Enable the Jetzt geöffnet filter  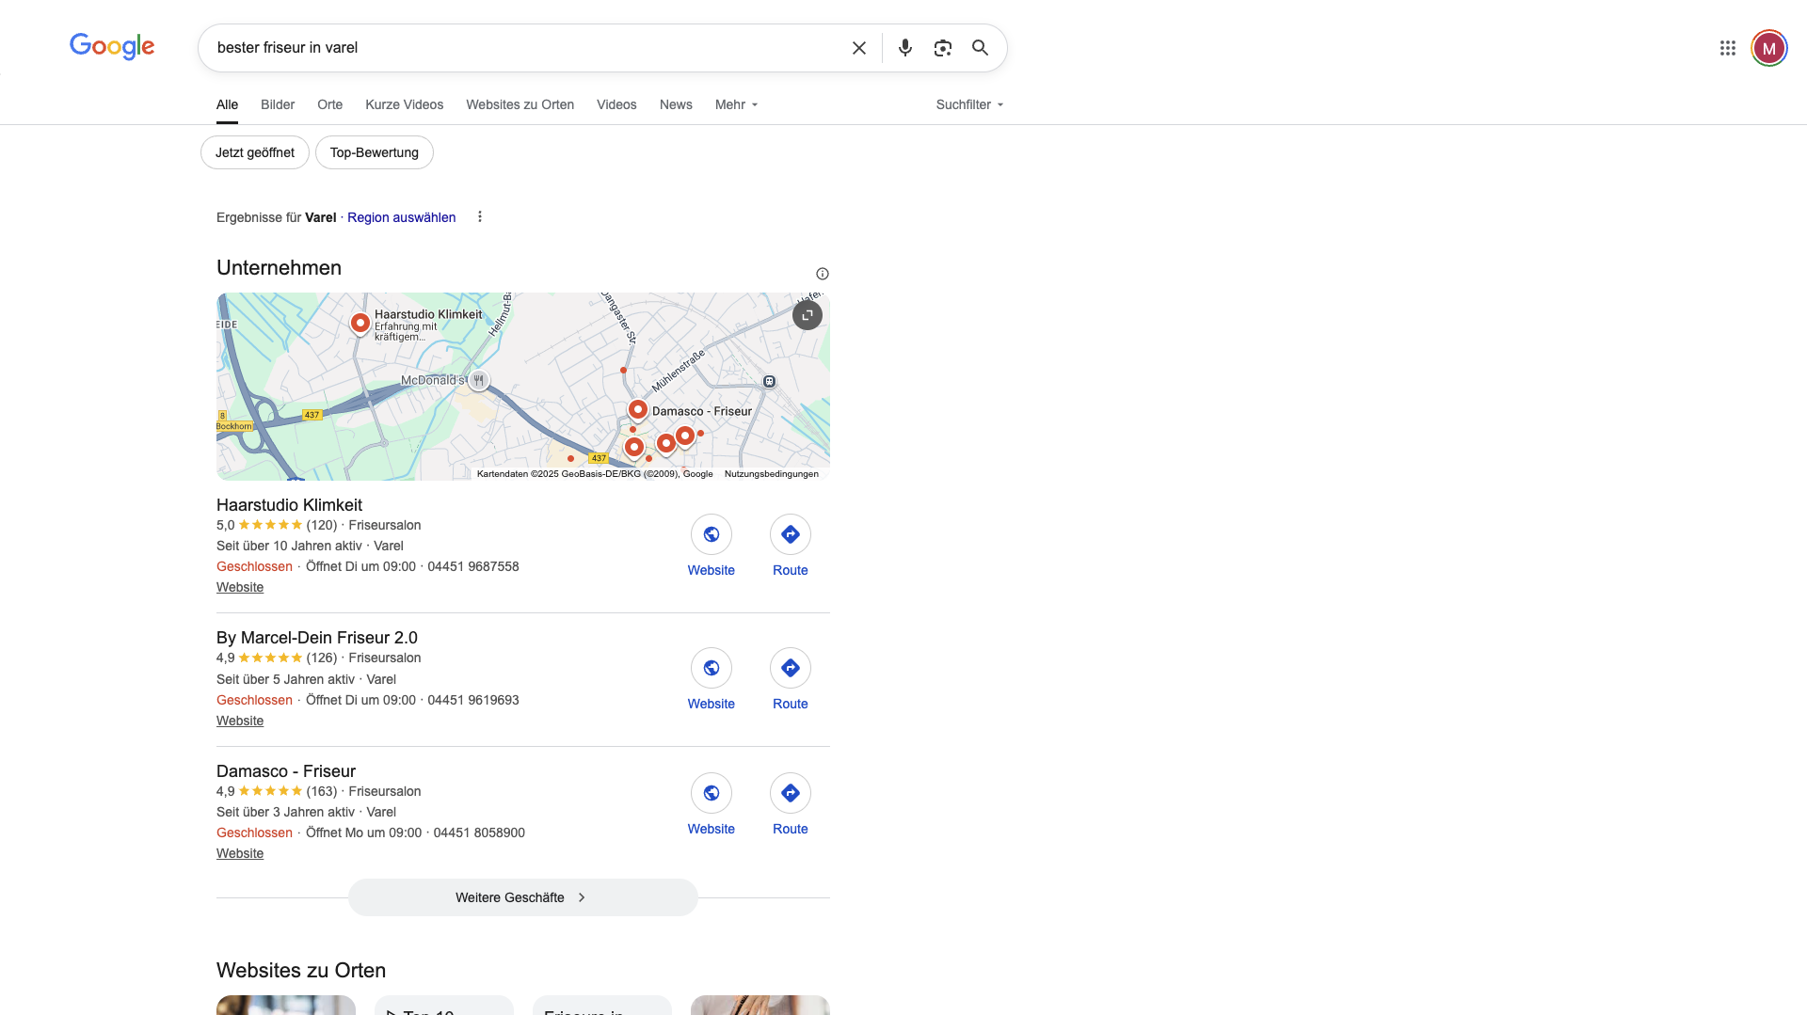click(253, 151)
